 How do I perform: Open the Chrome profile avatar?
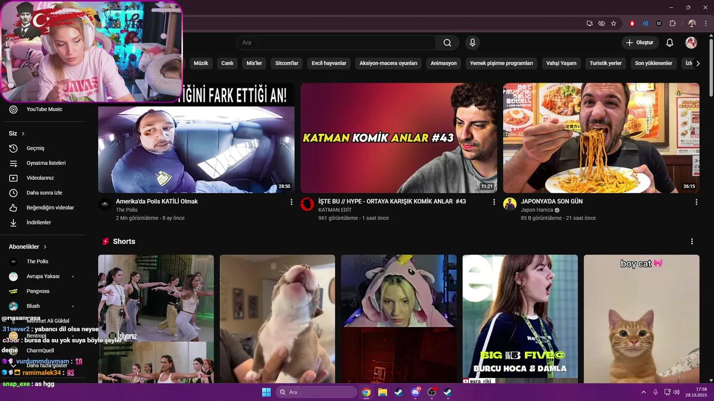pyautogui.click(x=692, y=23)
